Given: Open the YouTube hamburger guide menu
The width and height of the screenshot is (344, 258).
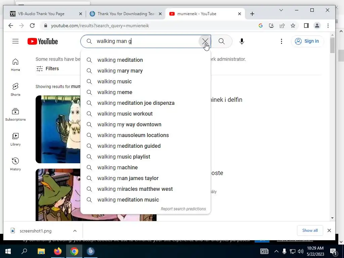Looking at the screenshot, I should [x=15, y=41].
